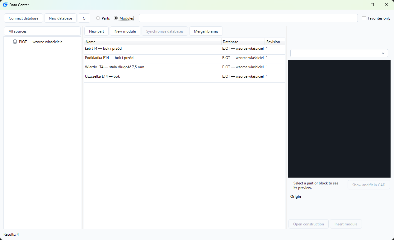Sort by the Name column header
This screenshot has width=394, height=240.
[x=153, y=42]
